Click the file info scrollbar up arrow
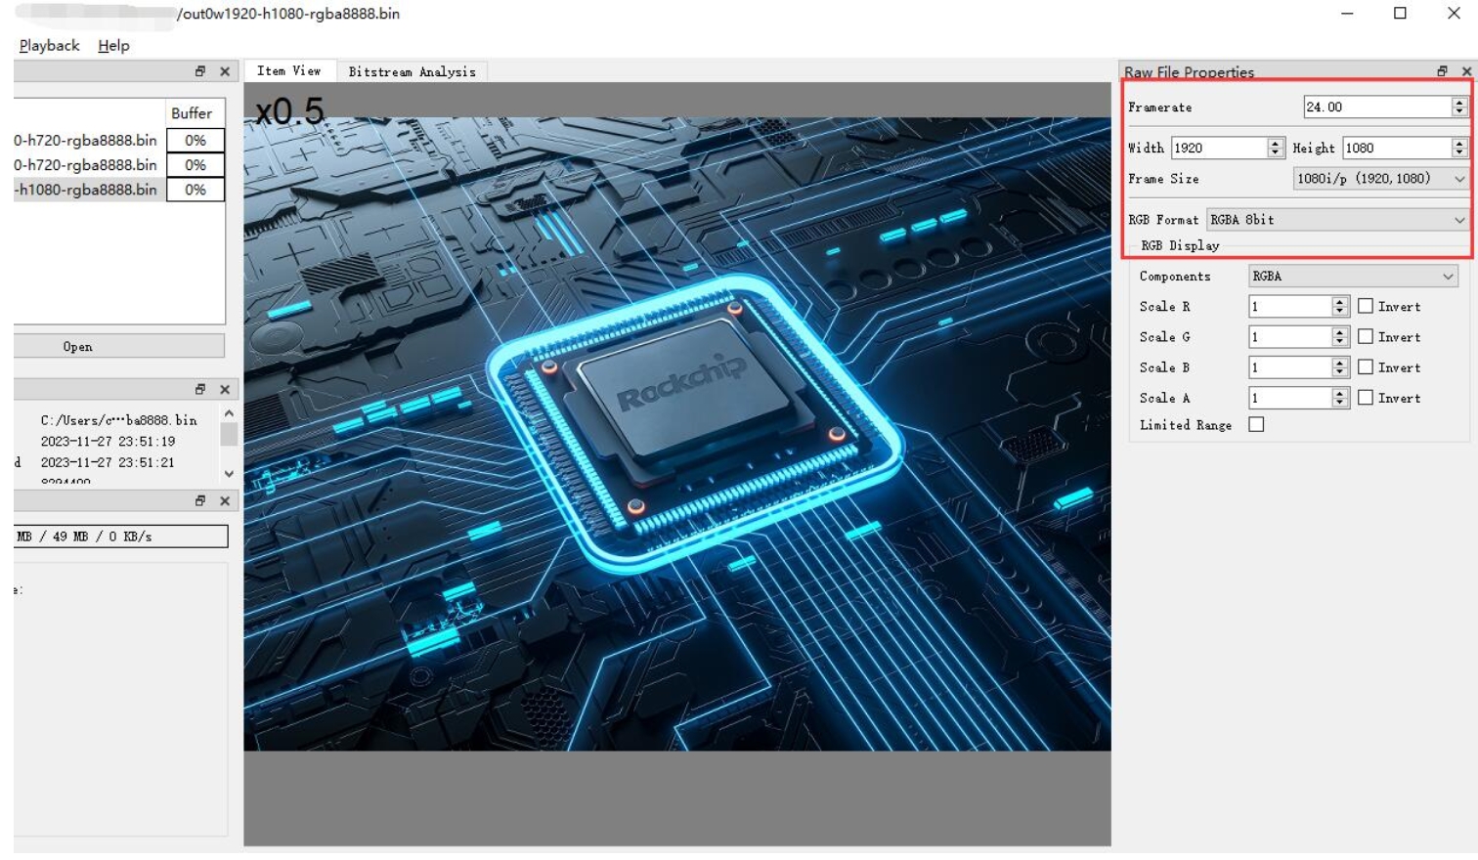Viewport: 1478px width, 860px height. (x=229, y=413)
